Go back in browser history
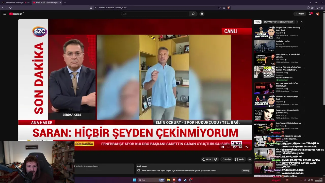Viewport: 325px width, 183px height. tap(3, 8)
